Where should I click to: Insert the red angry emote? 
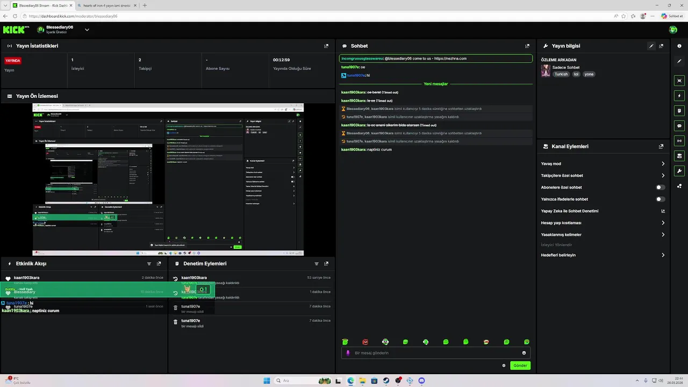pyautogui.click(x=365, y=342)
